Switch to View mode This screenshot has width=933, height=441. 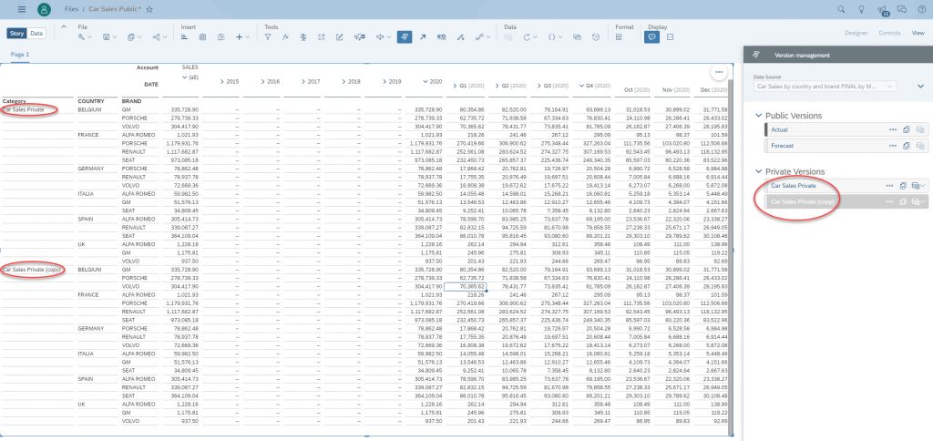click(918, 34)
